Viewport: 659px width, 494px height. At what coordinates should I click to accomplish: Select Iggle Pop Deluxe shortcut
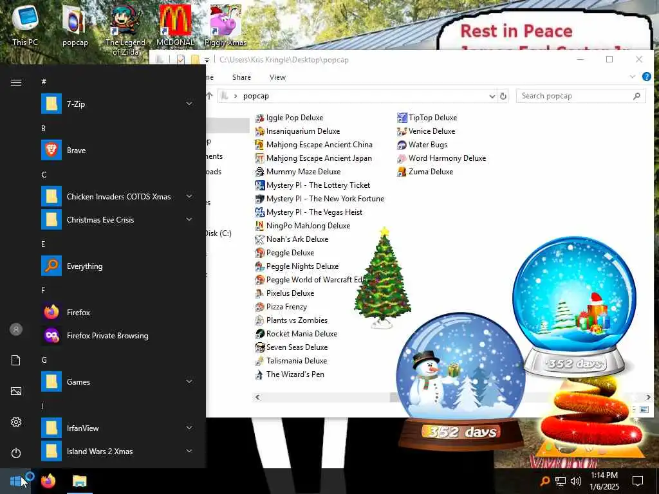[x=290, y=118]
